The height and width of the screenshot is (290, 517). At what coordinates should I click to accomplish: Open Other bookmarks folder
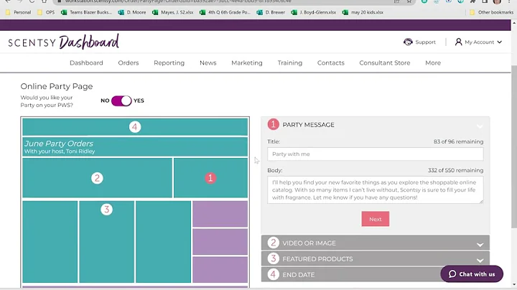click(491, 12)
